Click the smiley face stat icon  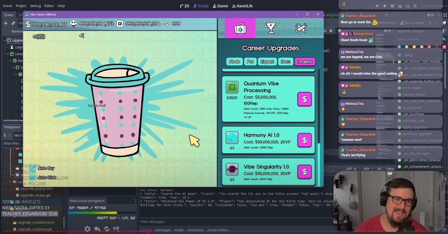tap(73, 23)
